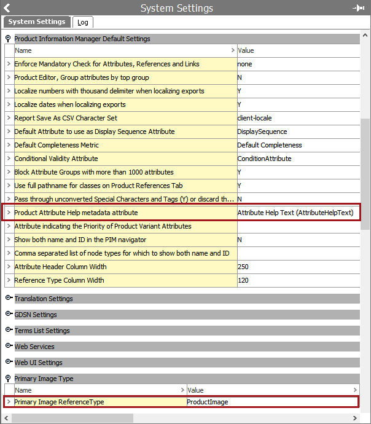Image resolution: width=371 pixels, height=424 pixels.
Task: Select 'Show both name and ID in the PIM navigator'
Action: (x=126, y=240)
